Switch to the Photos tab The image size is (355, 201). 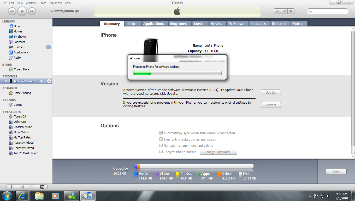pos(297,24)
